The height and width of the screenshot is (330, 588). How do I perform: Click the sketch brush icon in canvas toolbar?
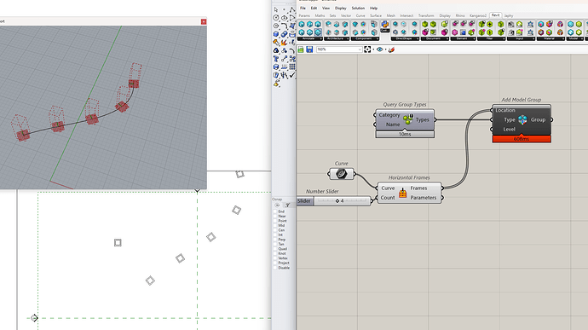pyautogui.click(x=391, y=49)
